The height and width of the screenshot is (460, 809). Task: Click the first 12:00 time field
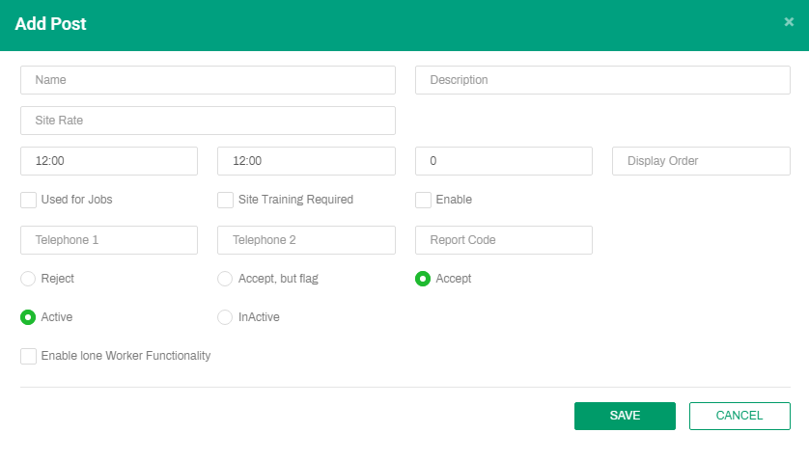109,161
